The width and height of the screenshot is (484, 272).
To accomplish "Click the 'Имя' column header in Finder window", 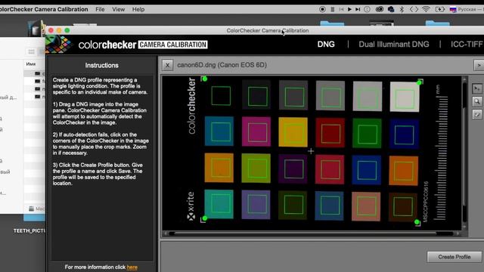I will [31, 63].
